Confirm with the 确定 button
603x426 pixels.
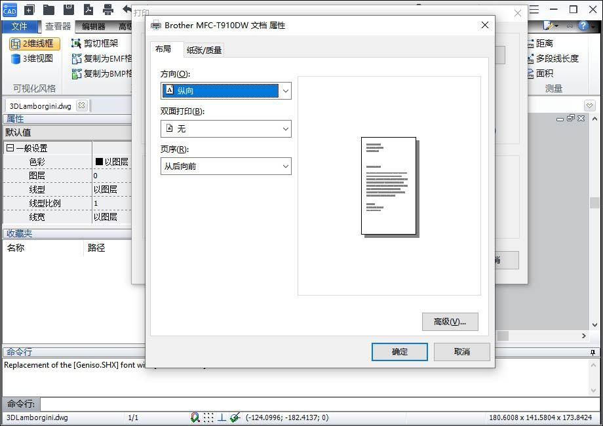click(400, 352)
